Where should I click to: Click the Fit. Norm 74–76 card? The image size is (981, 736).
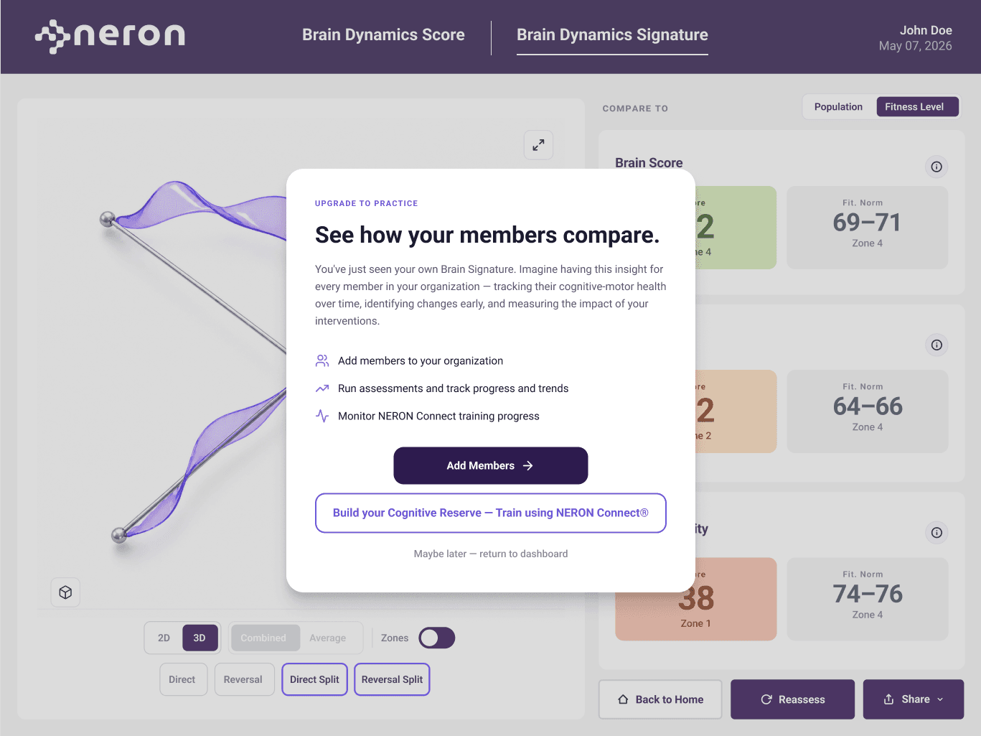pos(868,599)
